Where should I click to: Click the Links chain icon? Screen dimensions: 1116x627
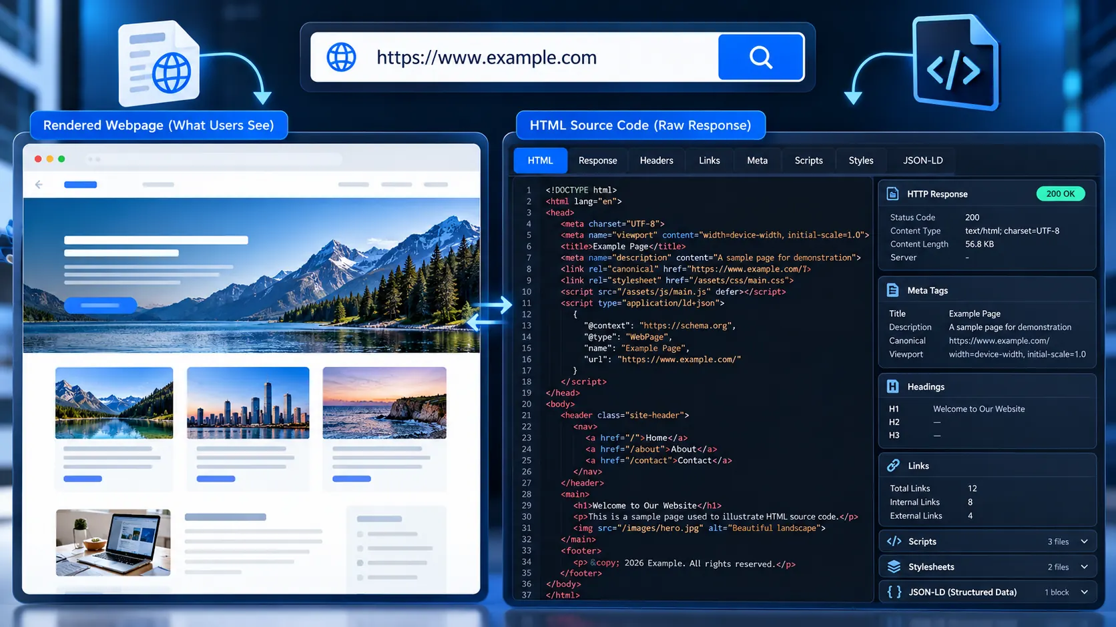coord(893,466)
